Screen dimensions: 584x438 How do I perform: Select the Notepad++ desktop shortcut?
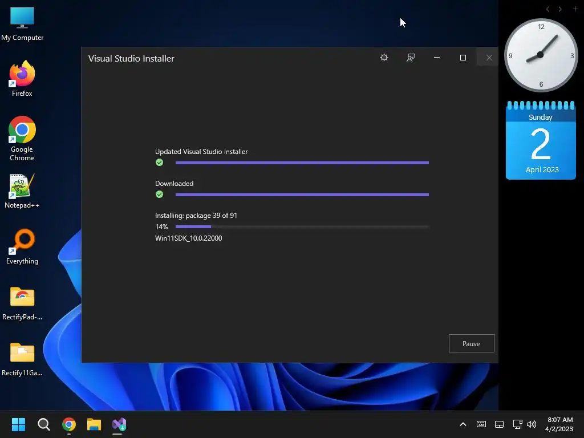pos(22,191)
